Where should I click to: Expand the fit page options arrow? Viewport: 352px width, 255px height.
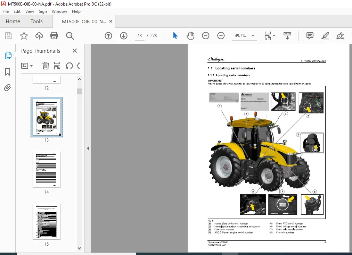tap(274, 36)
